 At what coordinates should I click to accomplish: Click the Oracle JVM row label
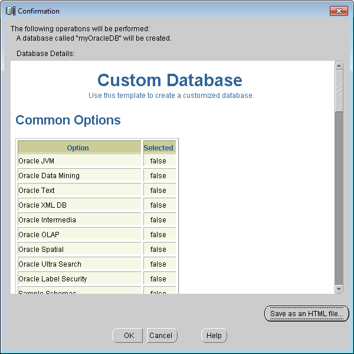pyautogui.click(x=36, y=161)
